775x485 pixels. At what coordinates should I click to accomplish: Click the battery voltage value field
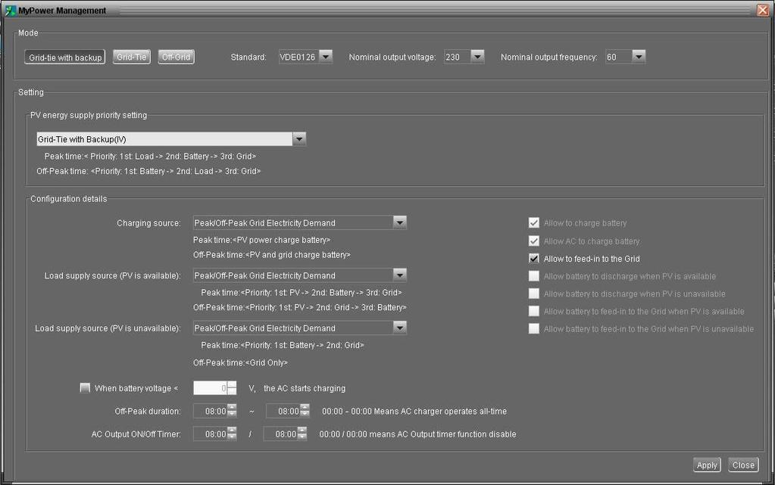pos(210,387)
